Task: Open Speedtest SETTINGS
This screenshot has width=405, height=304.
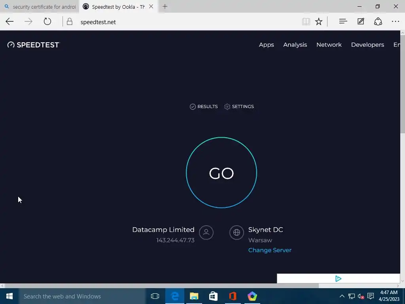Action: point(239,106)
